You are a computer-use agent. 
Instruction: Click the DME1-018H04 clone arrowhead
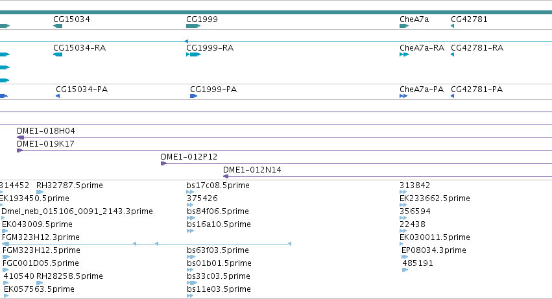20,138
